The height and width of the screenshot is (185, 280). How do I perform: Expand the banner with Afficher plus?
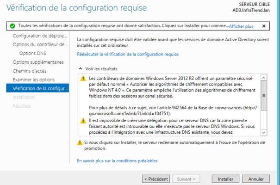241,27
